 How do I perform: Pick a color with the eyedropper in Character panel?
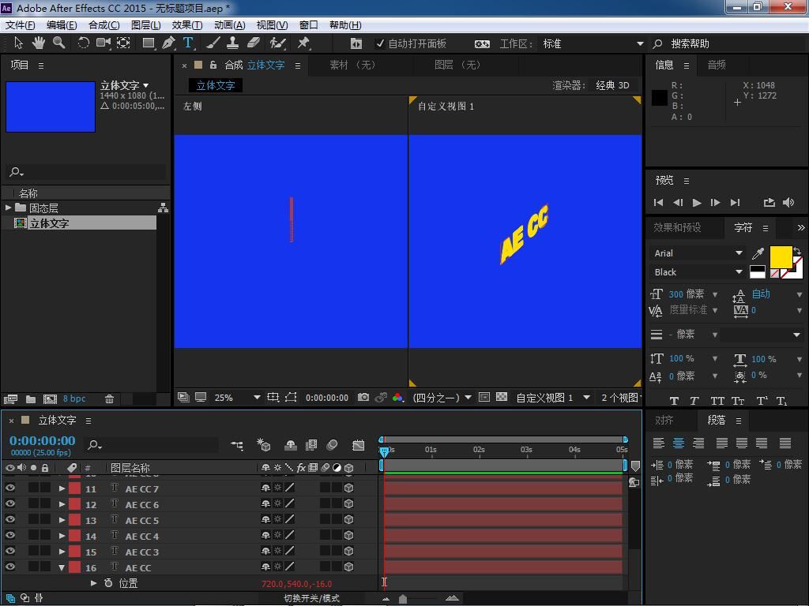(758, 253)
